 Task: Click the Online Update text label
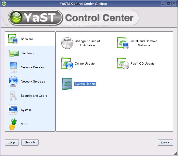[x=85, y=64]
